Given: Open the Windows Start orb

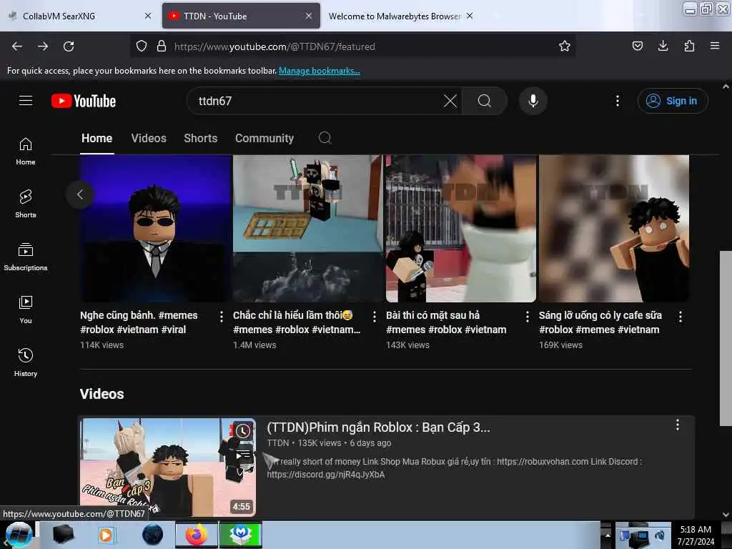Looking at the screenshot, I should (x=19, y=535).
